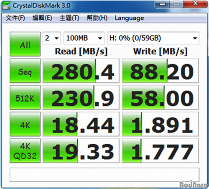The image size is (209, 189).
Task: Open the 編輯(E) menu
Action: [x=42, y=18]
